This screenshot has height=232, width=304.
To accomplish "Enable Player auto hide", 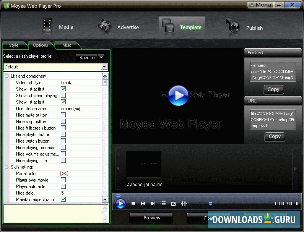I will click(63, 187).
